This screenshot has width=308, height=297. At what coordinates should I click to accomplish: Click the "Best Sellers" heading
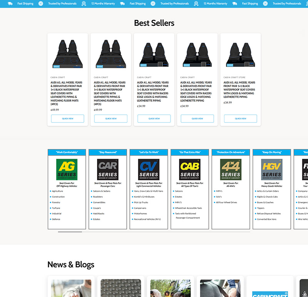click(154, 23)
